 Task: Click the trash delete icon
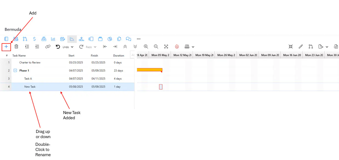[16, 47]
